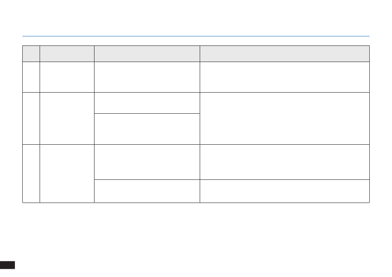This screenshot has width=392, height=277.
Task: Select first body row's narrow leftmost cell
Action: [31, 77]
